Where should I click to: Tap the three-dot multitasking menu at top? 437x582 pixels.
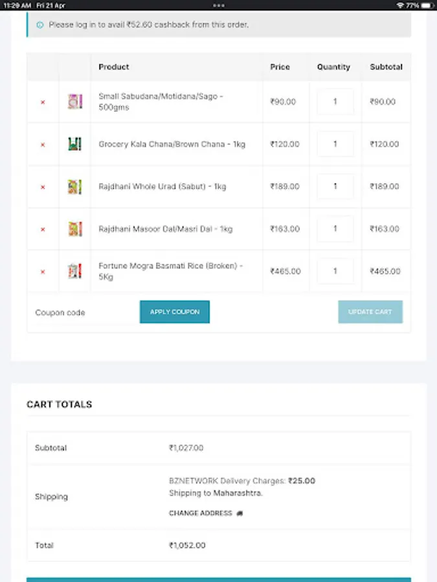[219, 5]
